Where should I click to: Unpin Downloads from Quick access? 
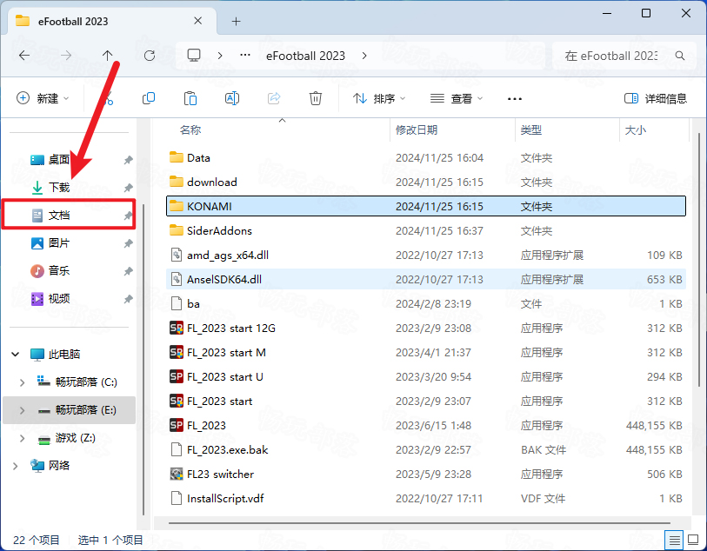click(x=129, y=188)
